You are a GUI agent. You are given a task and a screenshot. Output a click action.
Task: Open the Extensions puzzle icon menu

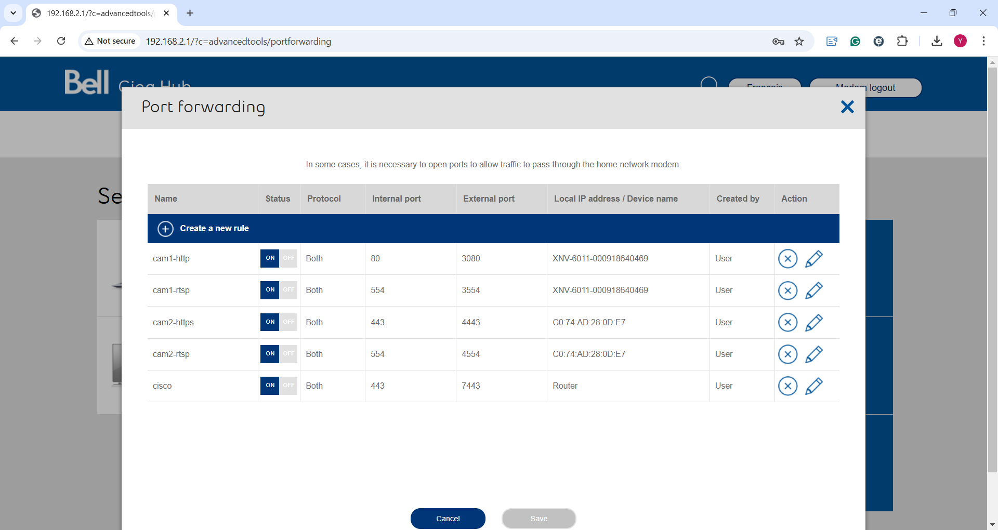[x=902, y=41]
